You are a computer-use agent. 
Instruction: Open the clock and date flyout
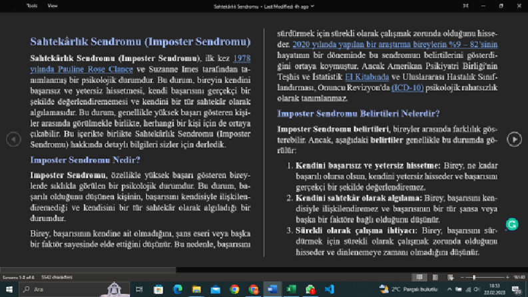pos(494,289)
